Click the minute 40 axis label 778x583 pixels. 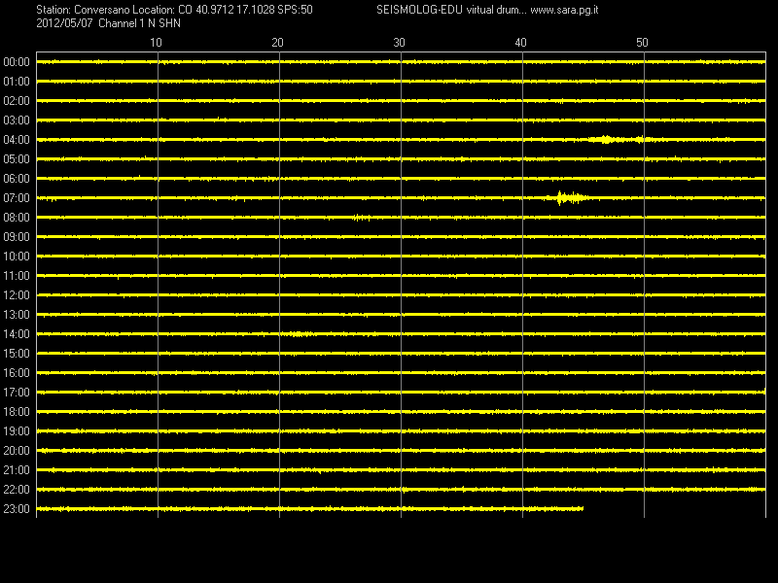tap(520, 43)
